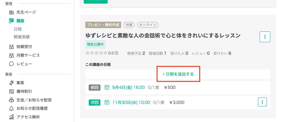The width and height of the screenshot is (282, 122).
Task: Open the 9月4日(金) 16:20 schedule link
Action: pyautogui.click(x=128, y=88)
